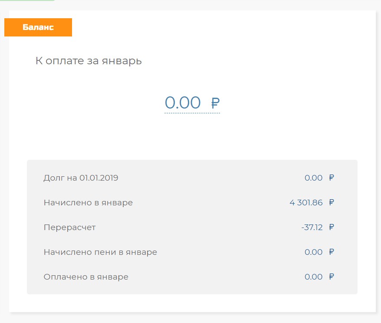The image size is (381, 323).
Task: Click ruble icon in Начислено в январе row
Action: (x=332, y=202)
